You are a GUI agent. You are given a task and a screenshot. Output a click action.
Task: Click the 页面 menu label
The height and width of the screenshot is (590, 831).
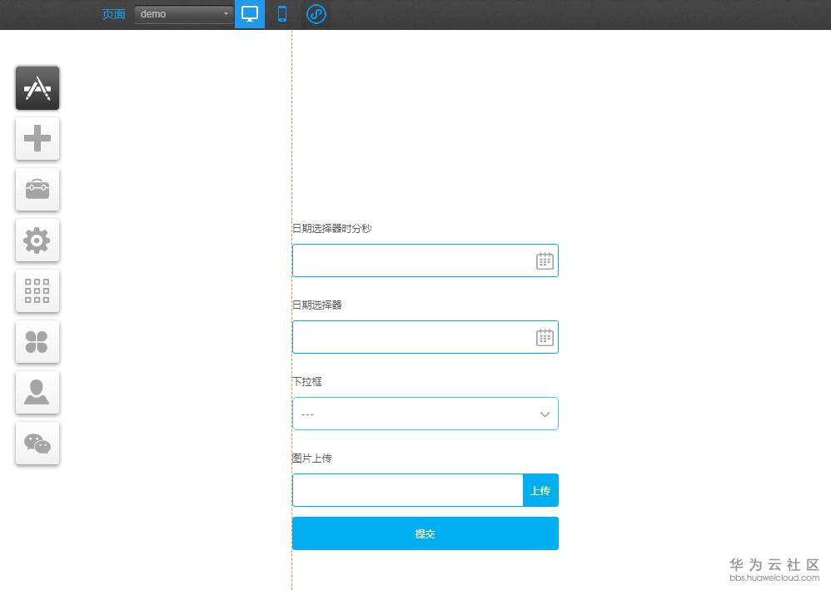[x=113, y=14]
